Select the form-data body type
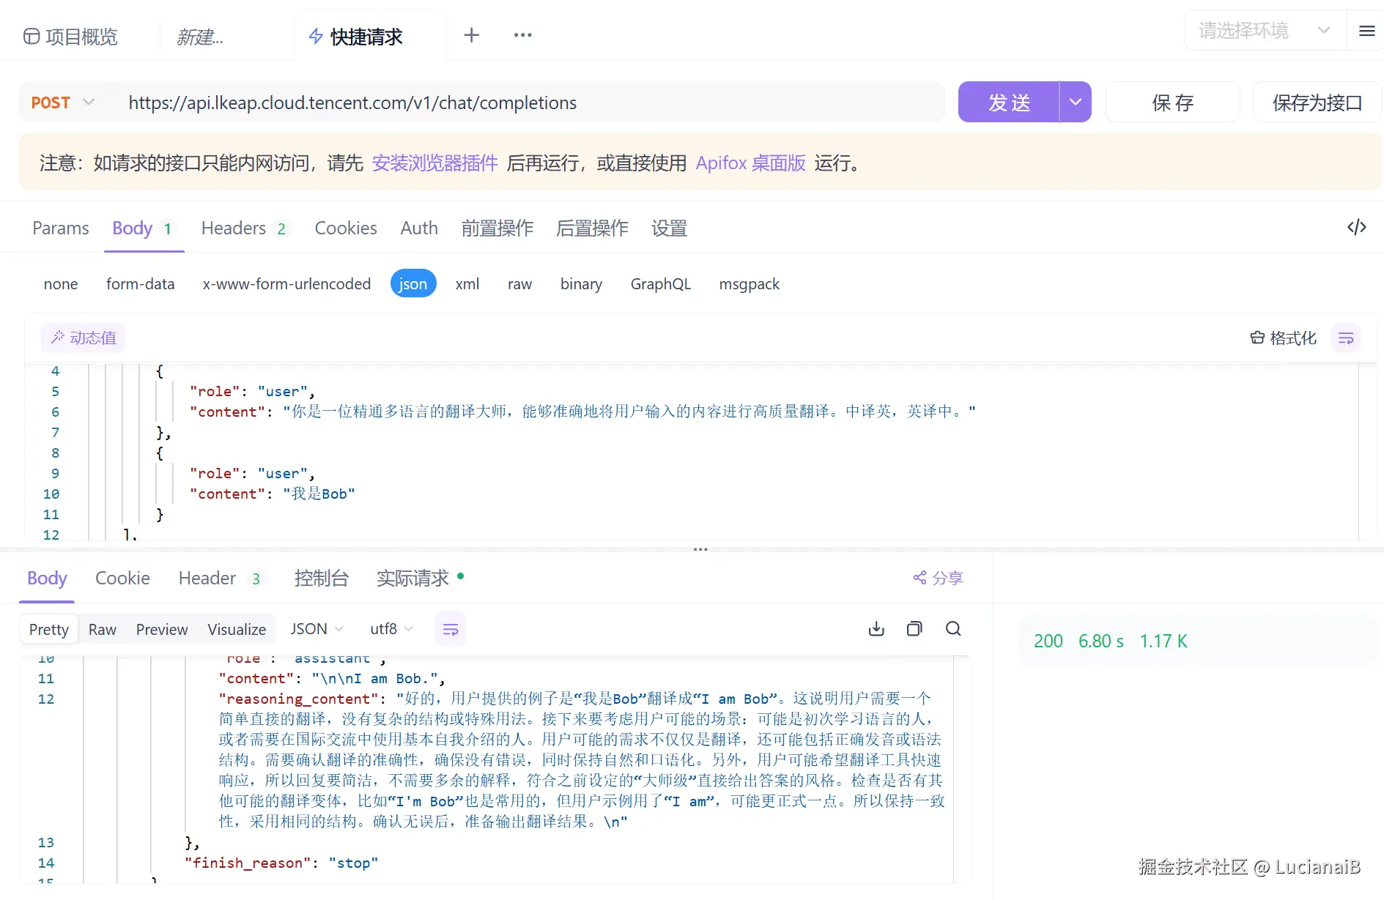 tap(141, 284)
